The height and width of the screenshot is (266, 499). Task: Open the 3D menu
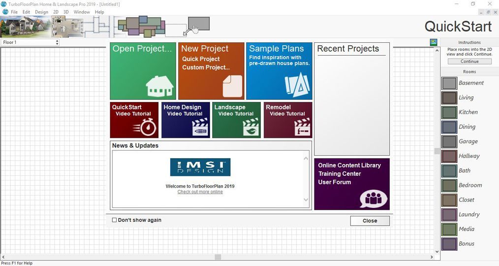tap(66, 12)
